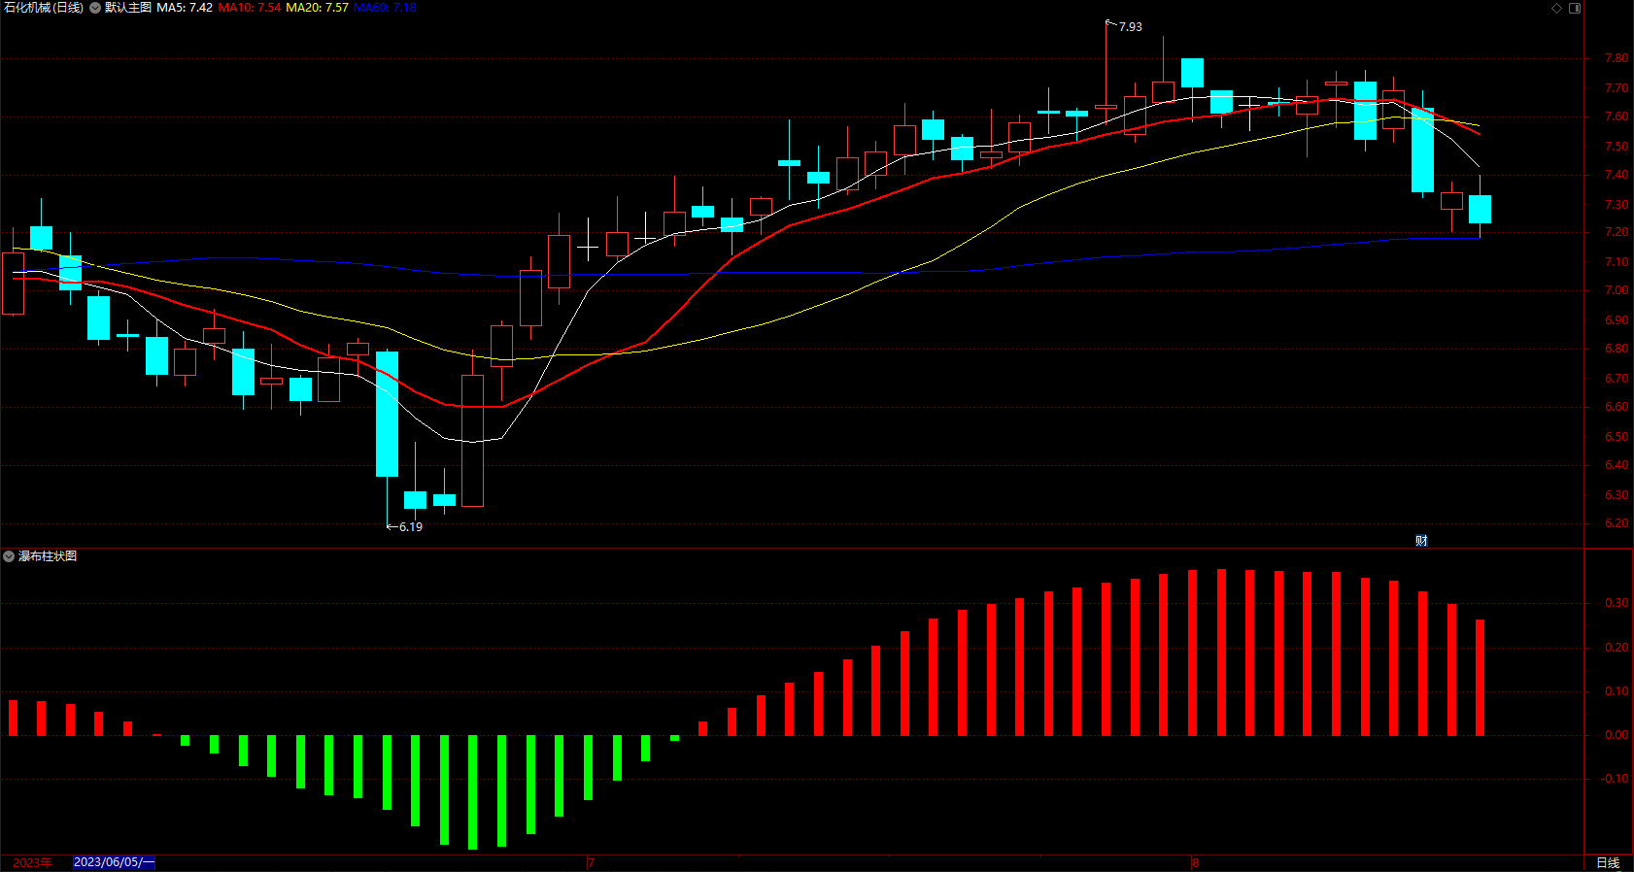Screen dimensions: 1634x872
Task: Click the 2023/06/05/一 date label
Action: (114, 862)
